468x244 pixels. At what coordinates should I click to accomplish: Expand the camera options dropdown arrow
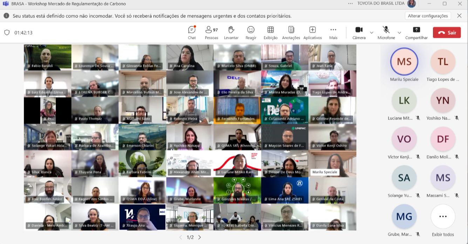point(372,33)
